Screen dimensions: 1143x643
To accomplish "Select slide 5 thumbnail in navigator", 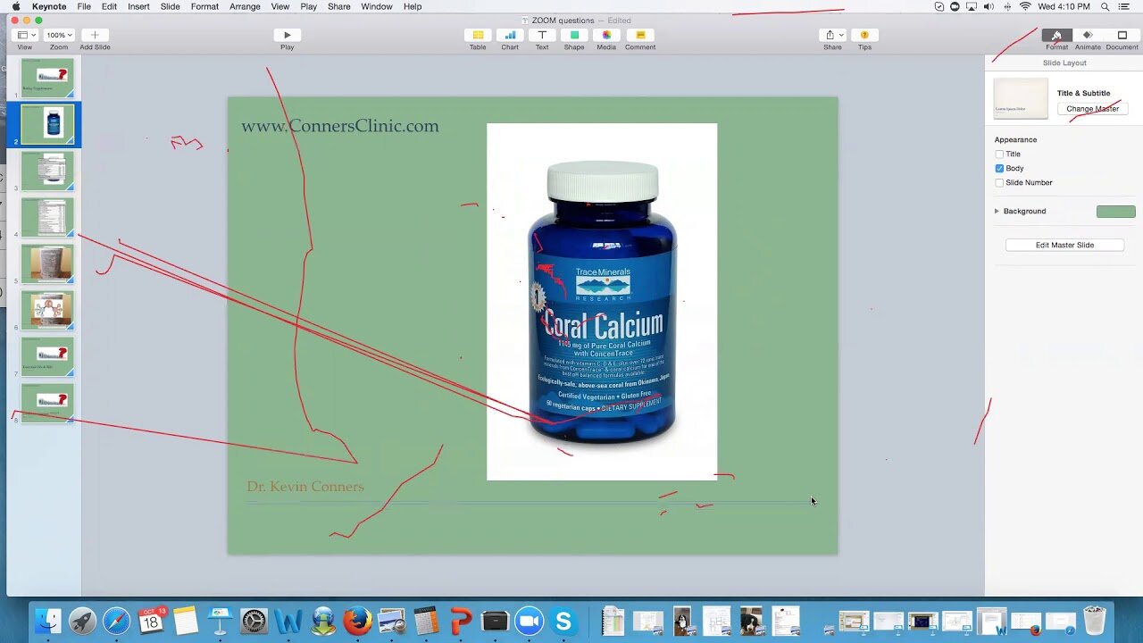I will tap(47, 263).
